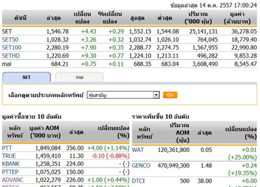Image resolution: width=260 pixels, height=187 pixels.
Task: Switch to the SET tab
Action: pos(26,77)
